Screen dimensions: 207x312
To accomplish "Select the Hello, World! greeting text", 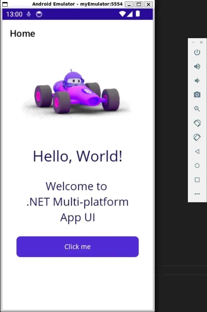I will pos(77,155).
